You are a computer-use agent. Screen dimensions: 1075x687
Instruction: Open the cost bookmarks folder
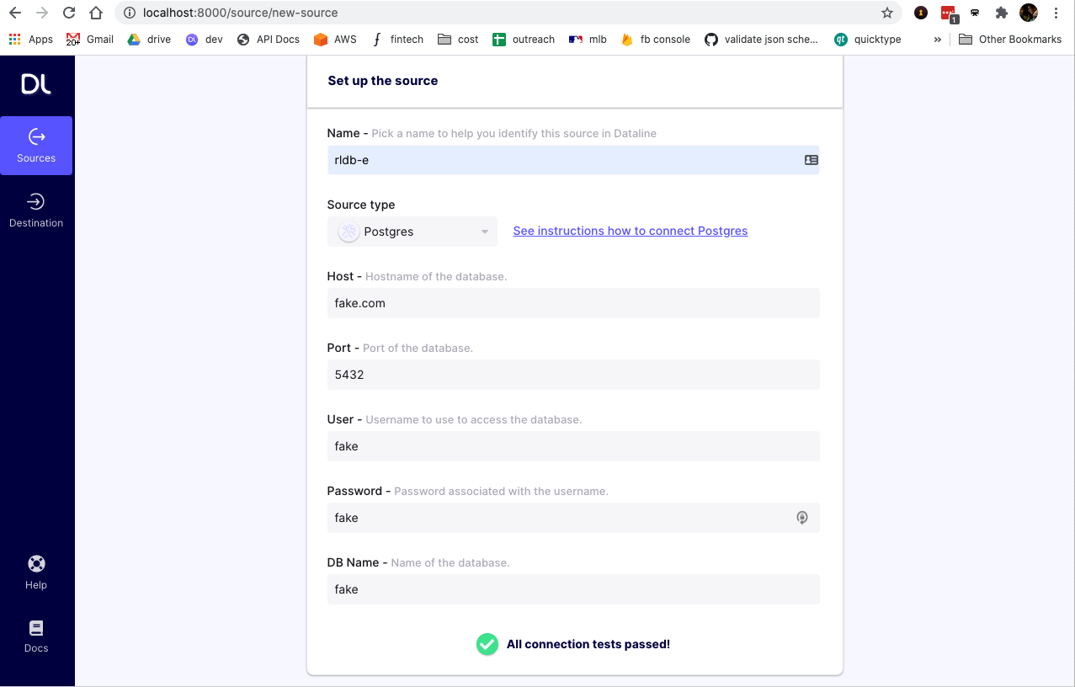pyautogui.click(x=458, y=39)
